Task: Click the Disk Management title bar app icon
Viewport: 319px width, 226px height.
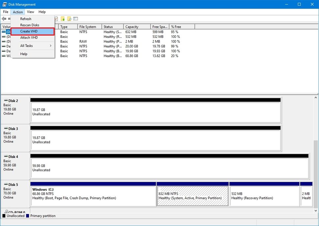Action: (5, 4)
